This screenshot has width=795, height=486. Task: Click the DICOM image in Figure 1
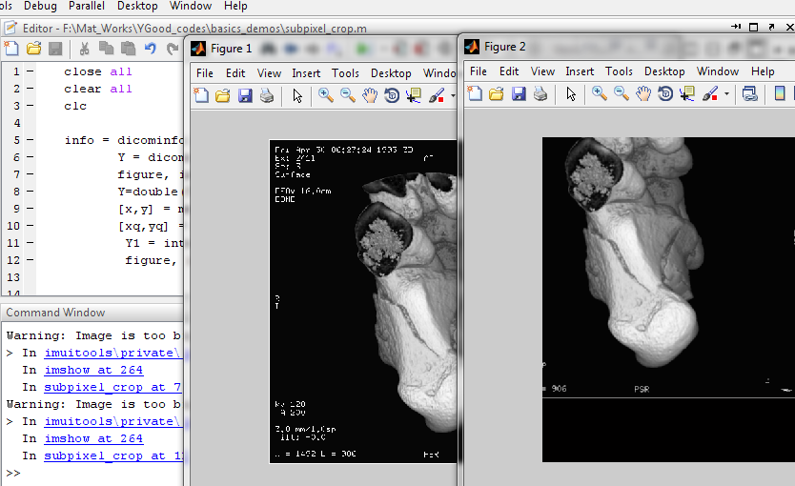point(363,301)
